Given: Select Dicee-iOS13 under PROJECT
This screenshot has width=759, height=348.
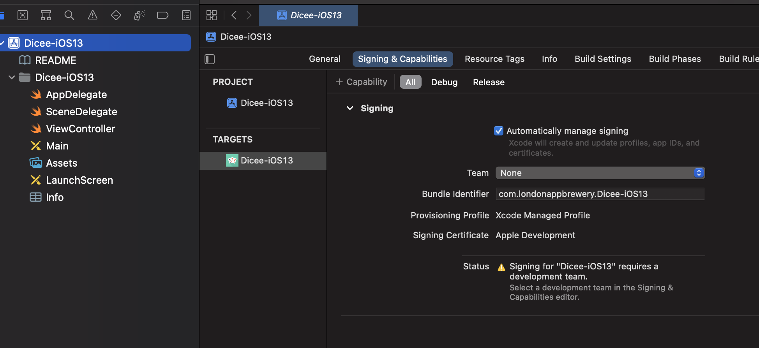Looking at the screenshot, I should click(267, 103).
